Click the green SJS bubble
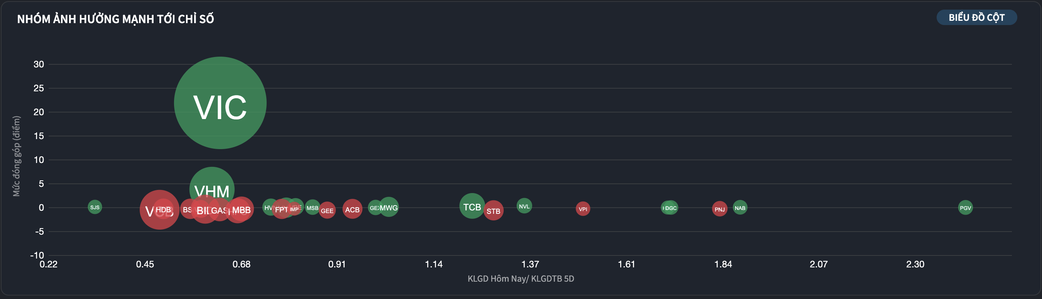The height and width of the screenshot is (299, 1042). tap(95, 207)
